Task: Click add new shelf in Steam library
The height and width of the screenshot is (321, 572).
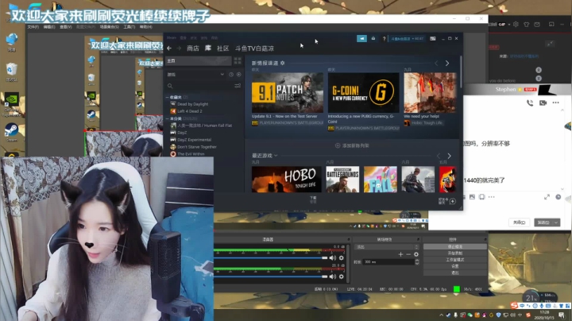Action: (352, 145)
